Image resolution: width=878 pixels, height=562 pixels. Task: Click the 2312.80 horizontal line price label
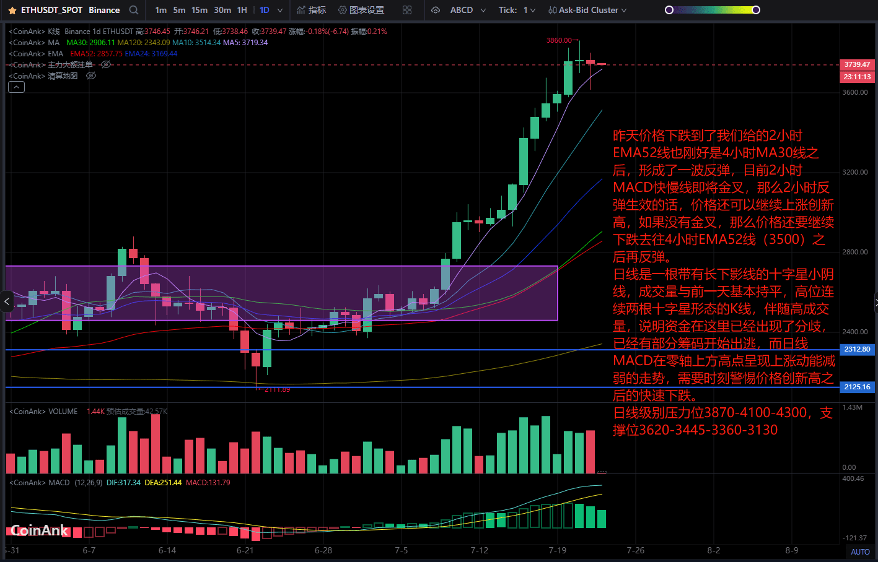tap(857, 349)
